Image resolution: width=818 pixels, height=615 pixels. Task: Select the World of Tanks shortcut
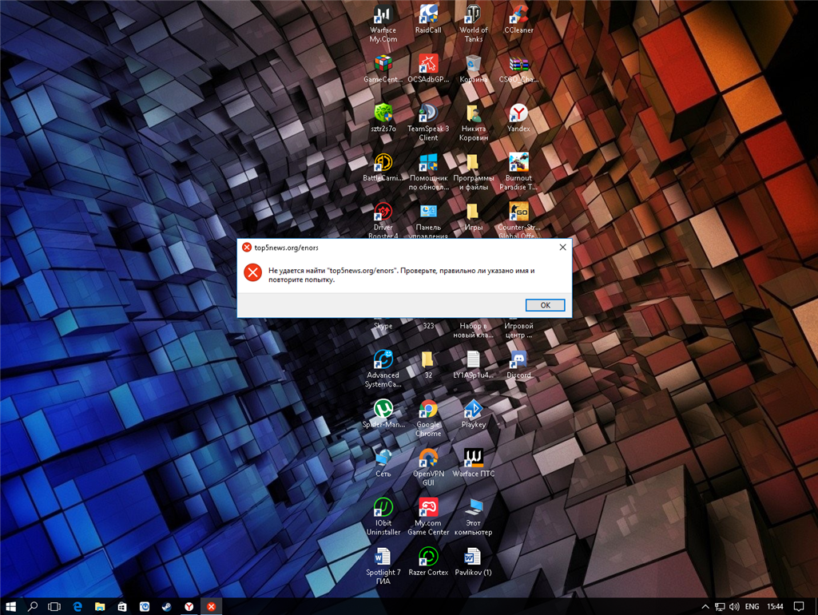tap(474, 23)
